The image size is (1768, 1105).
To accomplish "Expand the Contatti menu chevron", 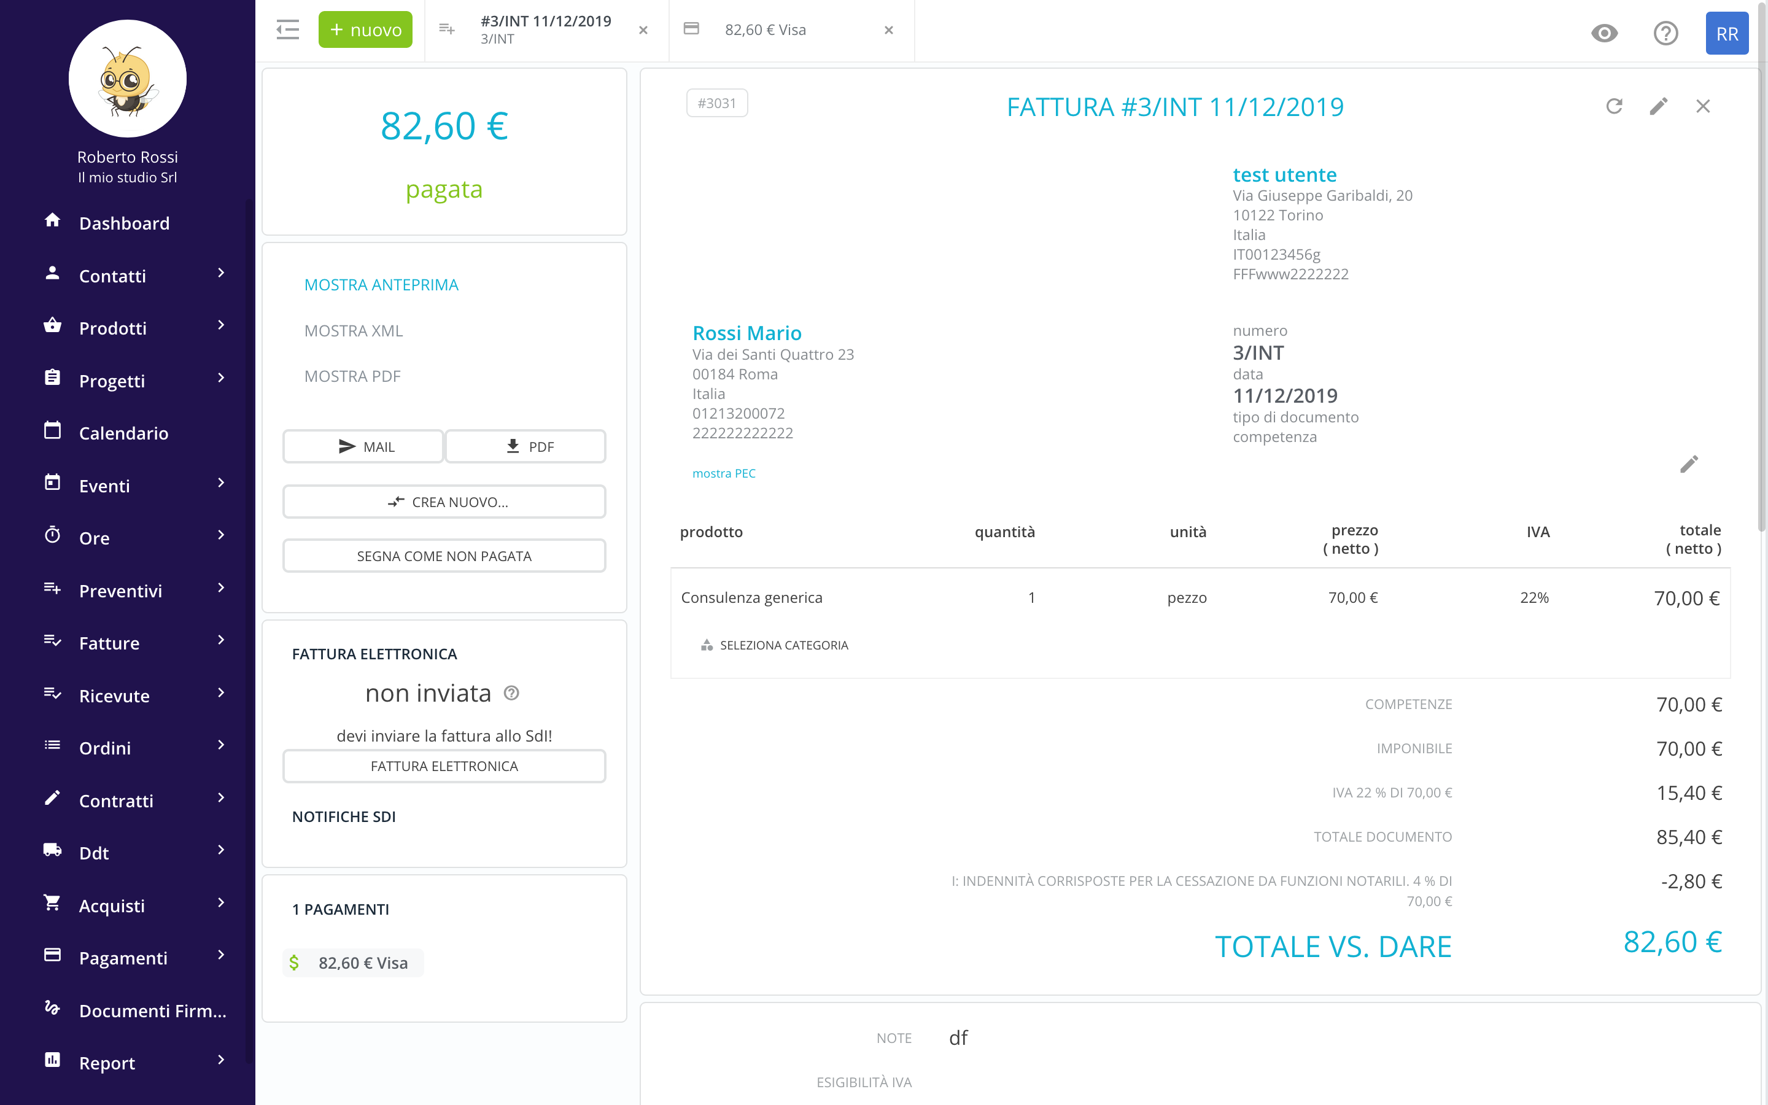I will point(222,273).
